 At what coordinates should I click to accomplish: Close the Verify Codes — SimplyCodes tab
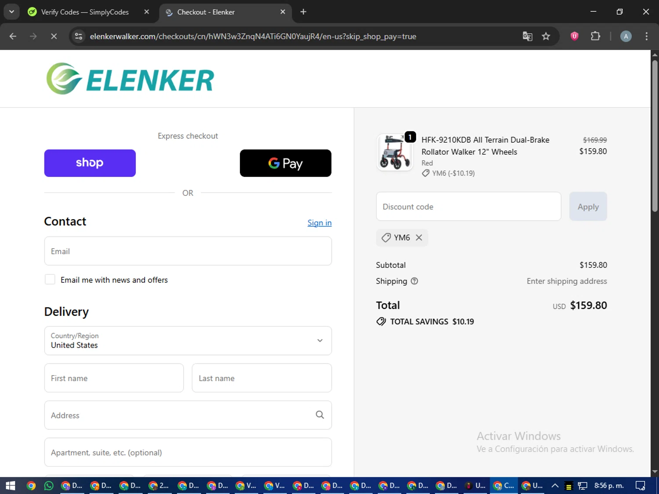pos(147,12)
